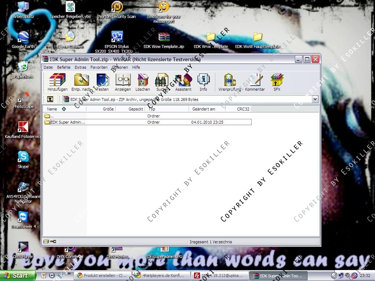Viewport: 375px width, 281px height.
Task: Select EDK WoW Haupttemplate folder icon
Action: [x=257, y=40]
